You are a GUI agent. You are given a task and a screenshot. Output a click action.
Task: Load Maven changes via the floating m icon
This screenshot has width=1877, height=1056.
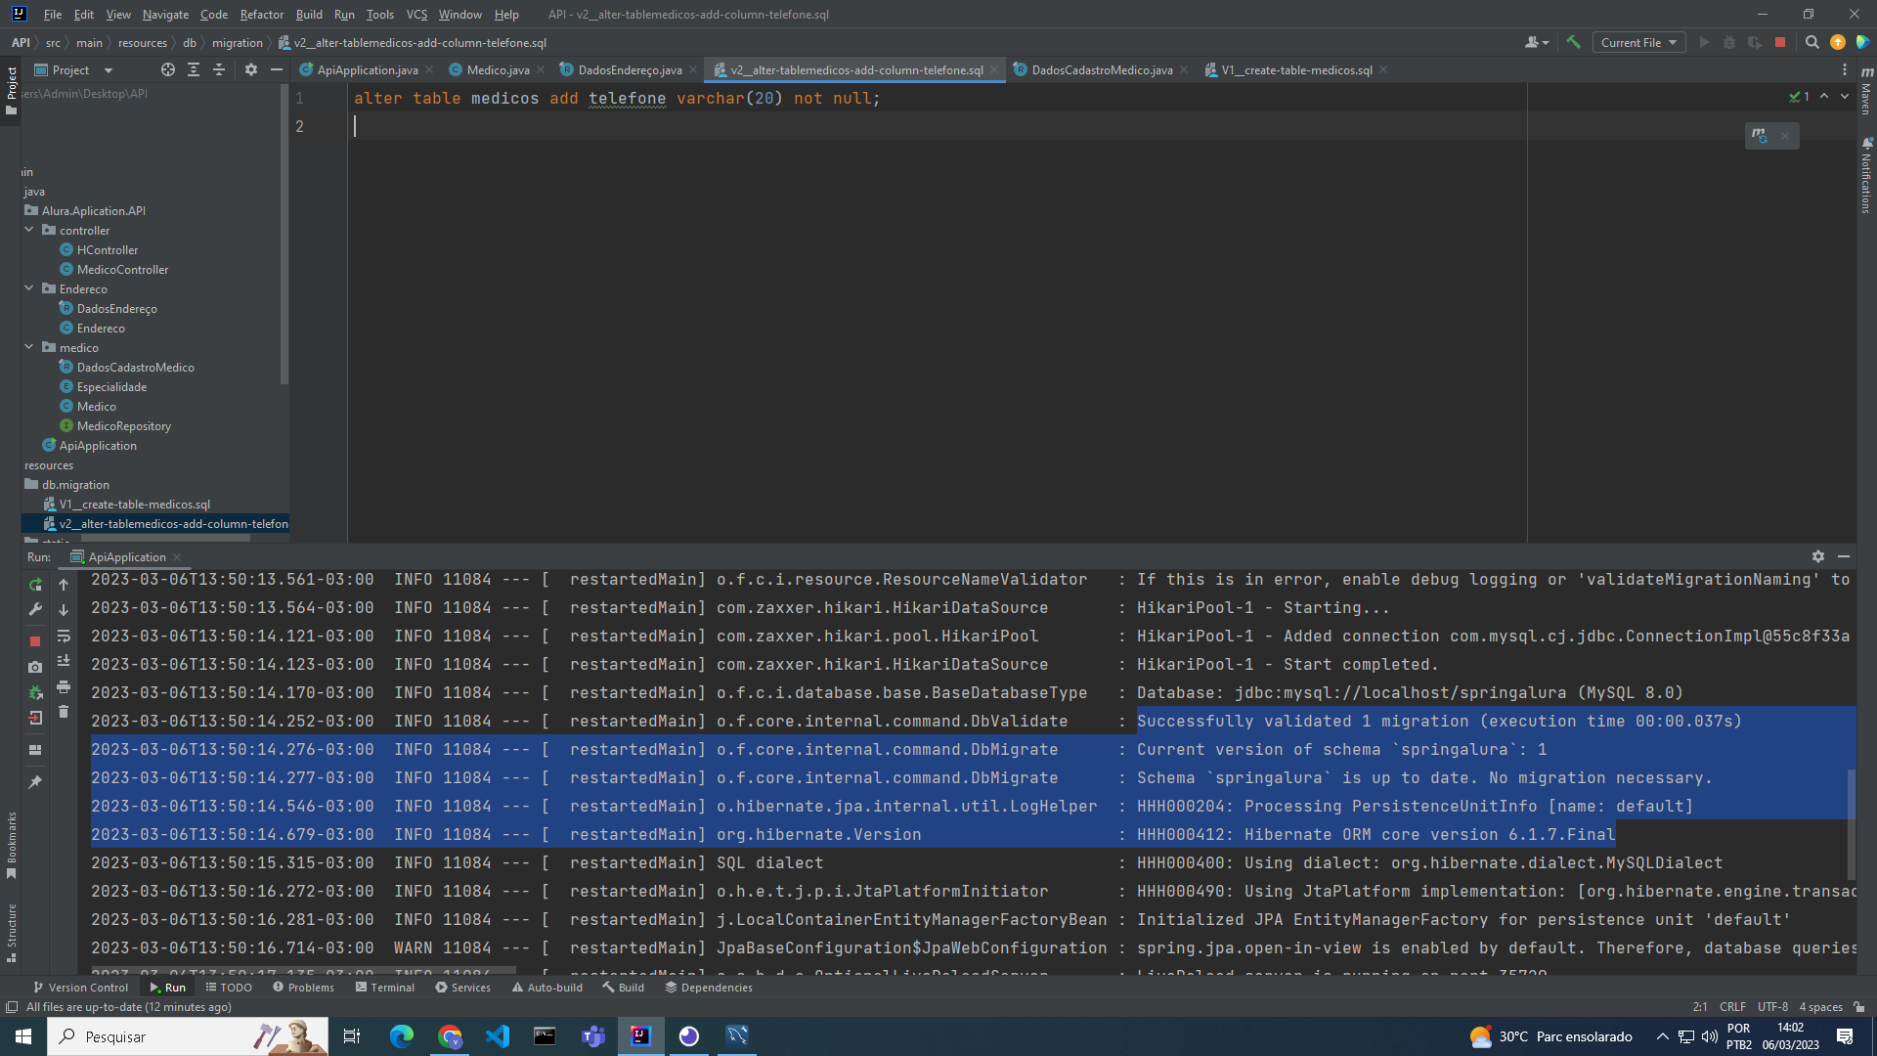(1760, 136)
